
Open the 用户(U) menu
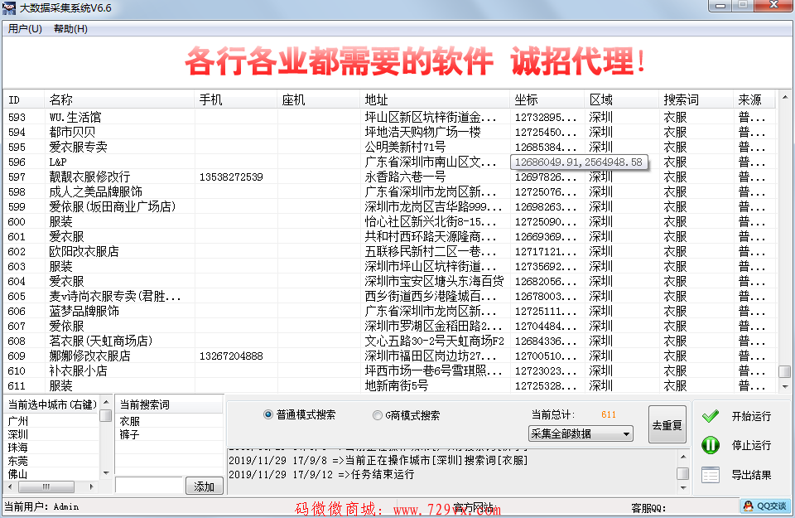[25, 29]
